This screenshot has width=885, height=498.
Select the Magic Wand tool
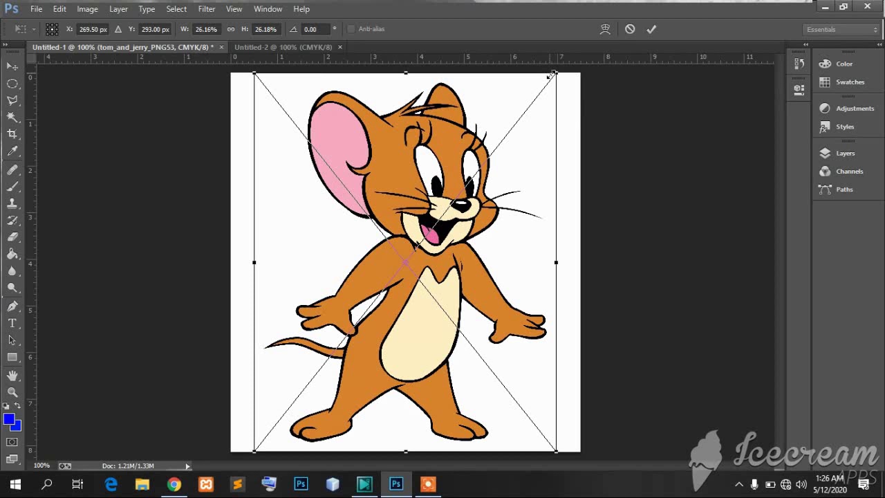click(12, 118)
